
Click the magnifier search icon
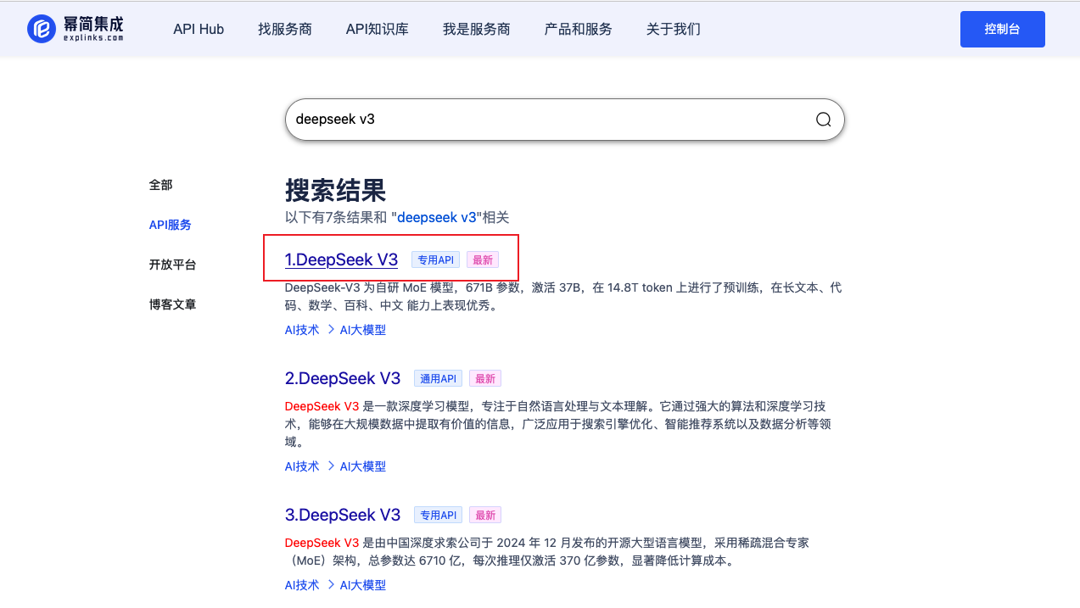tap(821, 120)
